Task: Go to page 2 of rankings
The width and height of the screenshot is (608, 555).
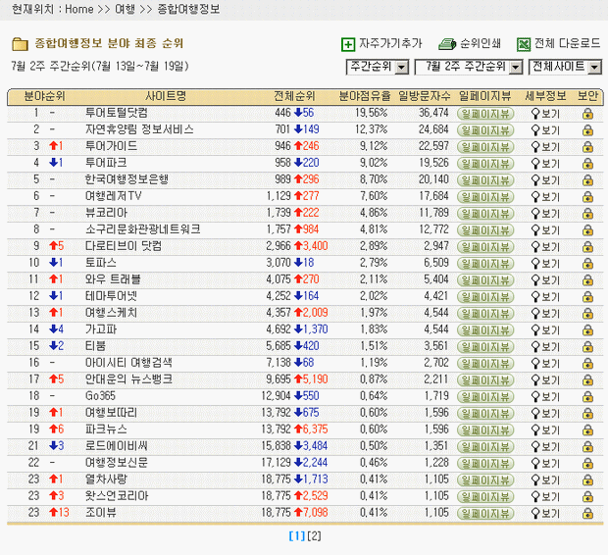Action: 315,536
